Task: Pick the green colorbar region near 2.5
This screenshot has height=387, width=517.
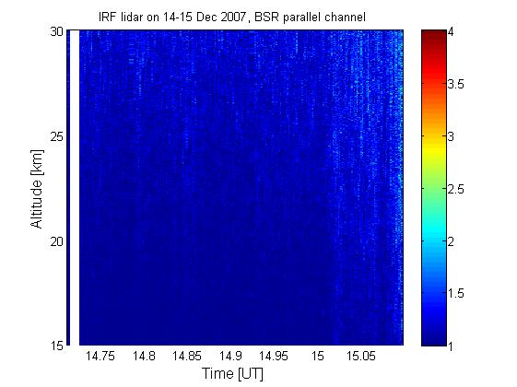Action: (x=434, y=190)
